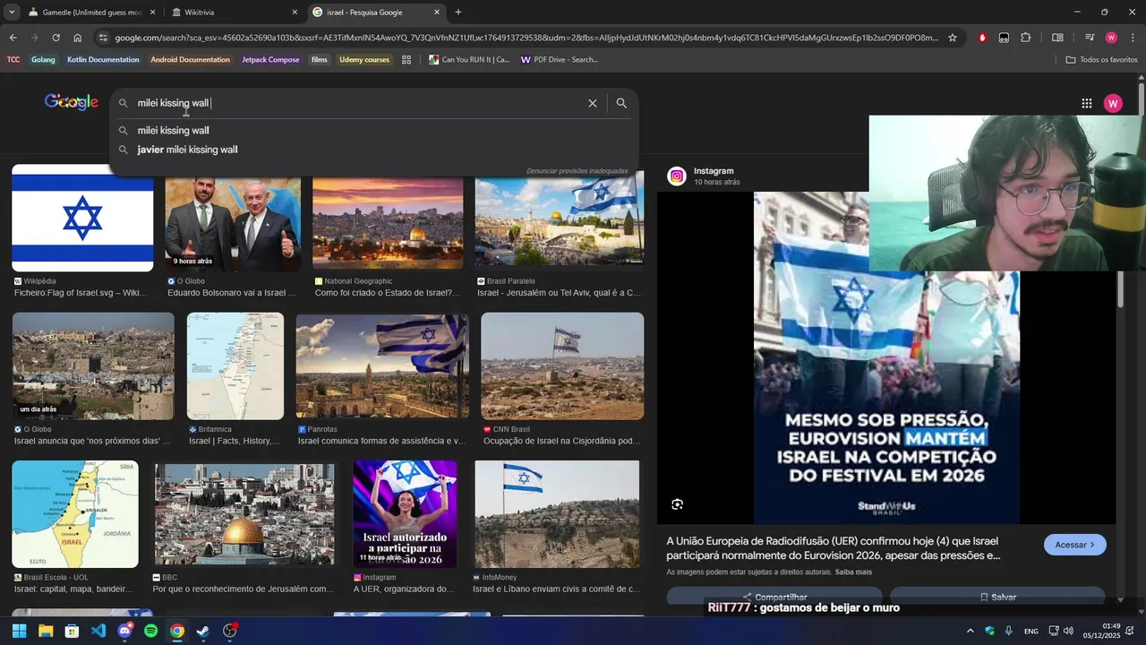
Task: Open Android Documentation bookmark
Action: [191, 60]
